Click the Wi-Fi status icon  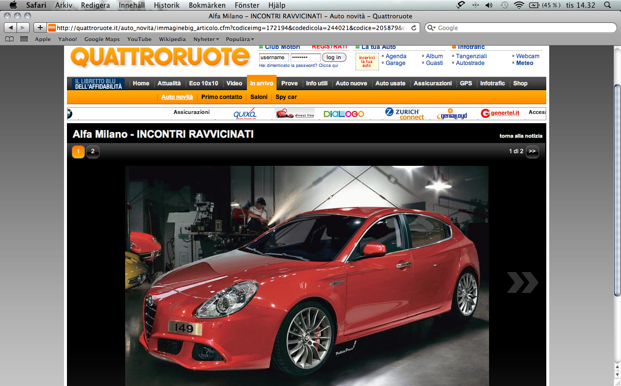click(519, 5)
